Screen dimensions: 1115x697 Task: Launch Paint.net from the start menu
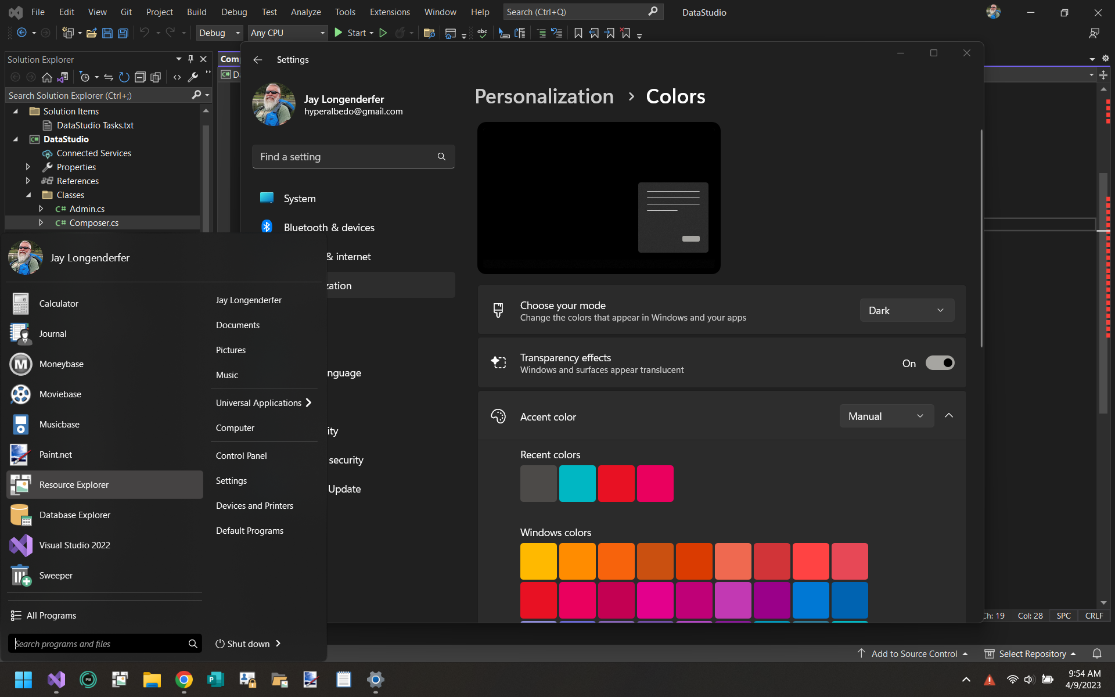point(105,455)
